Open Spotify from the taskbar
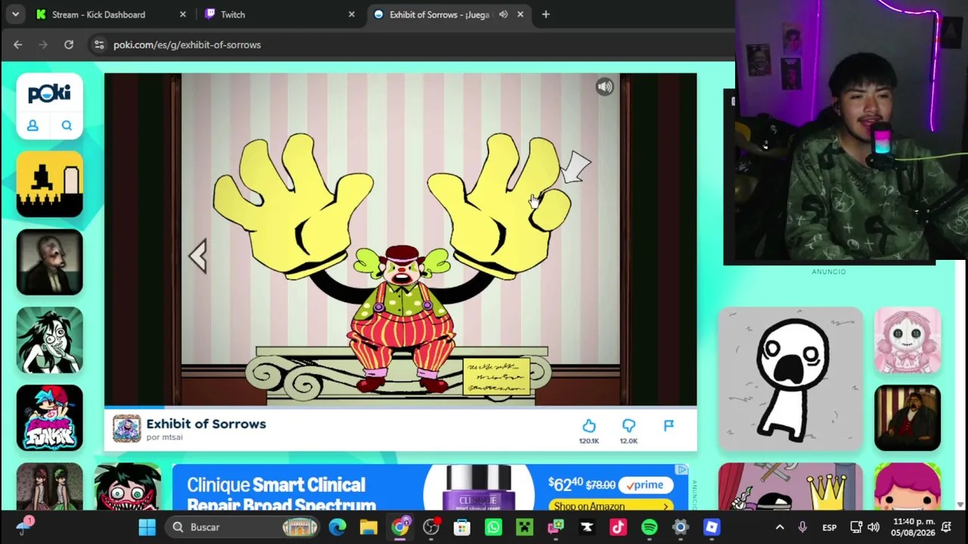 click(x=649, y=527)
